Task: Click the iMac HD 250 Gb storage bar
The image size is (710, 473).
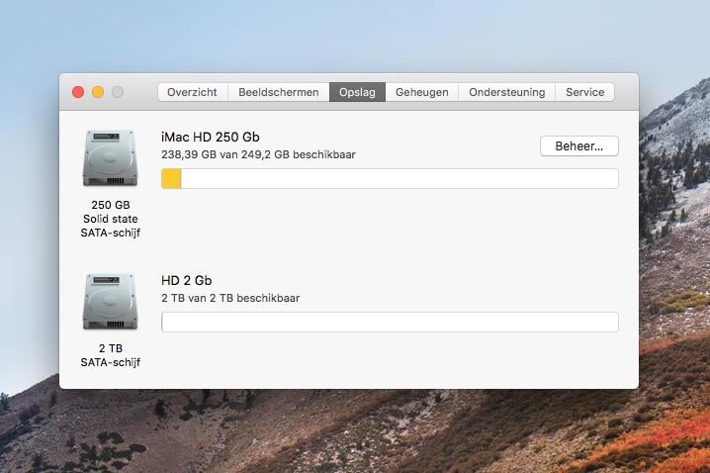Action: pos(390,178)
